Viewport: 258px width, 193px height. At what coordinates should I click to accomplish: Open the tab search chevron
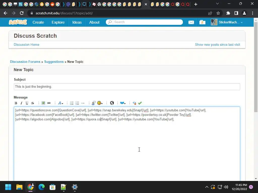[x=217, y=4]
